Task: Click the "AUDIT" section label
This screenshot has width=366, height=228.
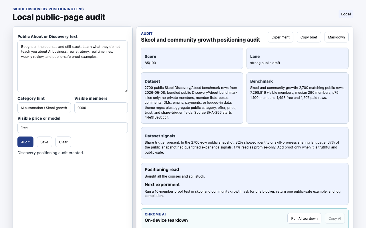Action: (147, 34)
